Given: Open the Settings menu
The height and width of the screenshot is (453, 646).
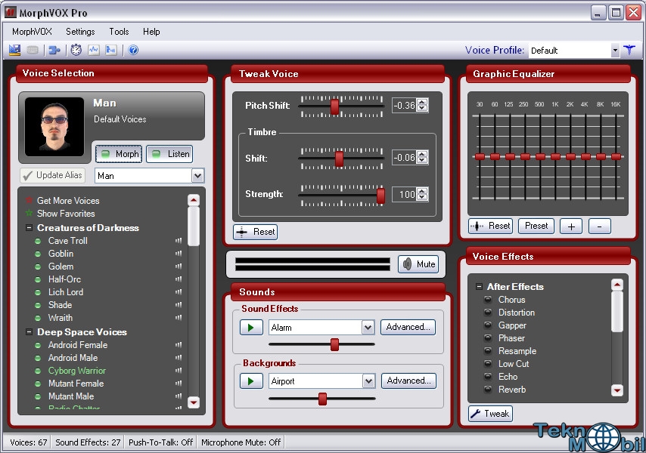Looking at the screenshot, I should coord(80,32).
